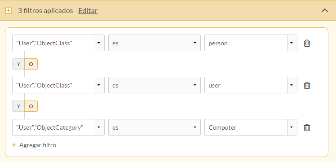Select O (OR) on the first connector
The width and height of the screenshot is (336, 162).
pyautogui.click(x=31, y=64)
